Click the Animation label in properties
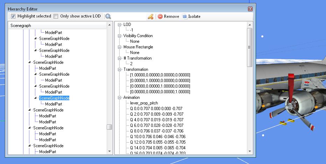This screenshot has height=164, width=326. (x=132, y=97)
